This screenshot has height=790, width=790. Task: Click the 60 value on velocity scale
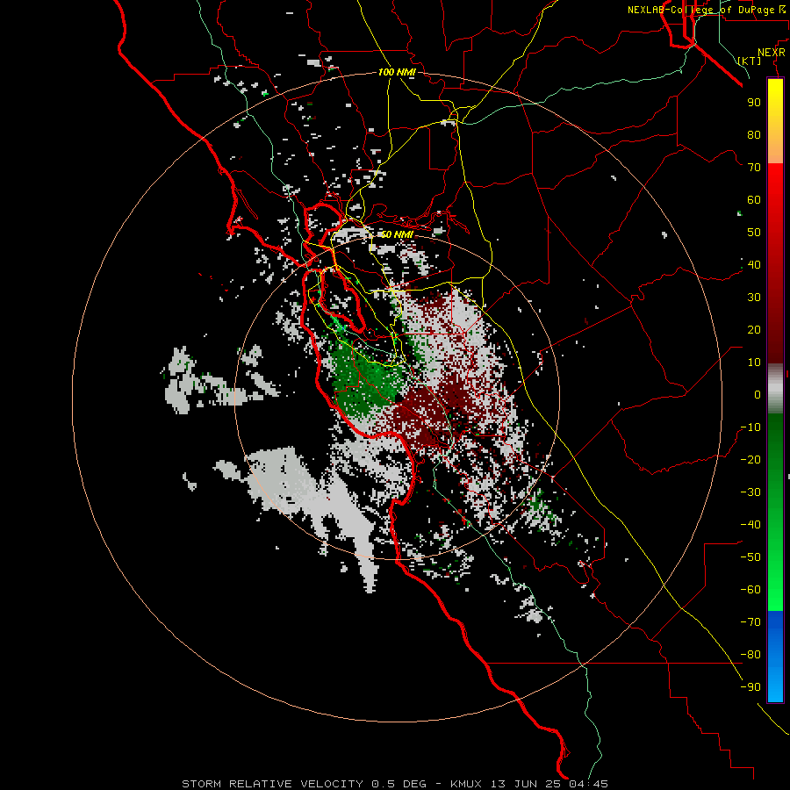(x=754, y=199)
